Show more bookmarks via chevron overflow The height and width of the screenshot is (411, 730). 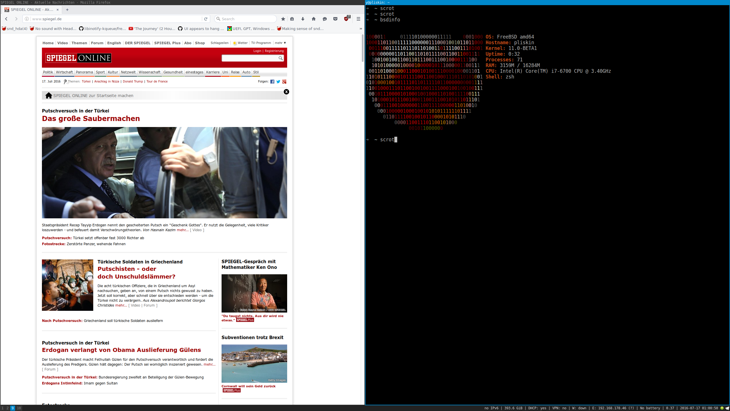pos(361,29)
